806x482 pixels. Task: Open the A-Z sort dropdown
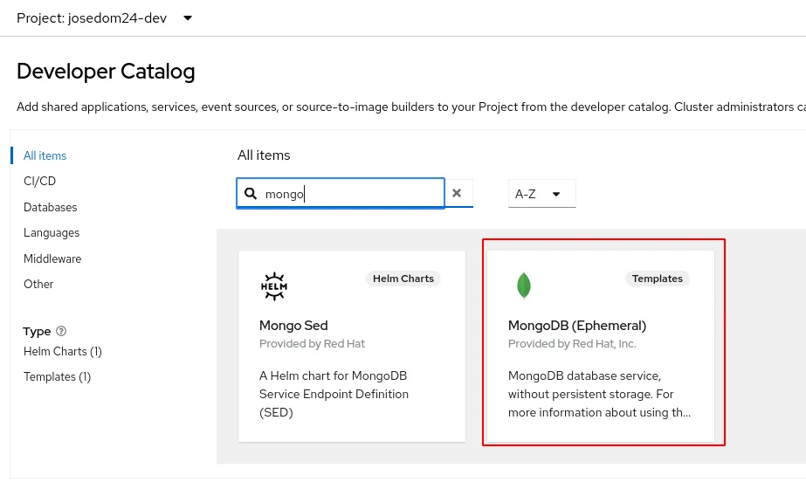click(x=541, y=194)
